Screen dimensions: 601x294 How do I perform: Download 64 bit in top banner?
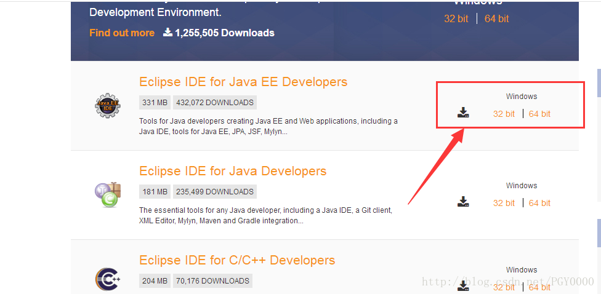pos(497,18)
